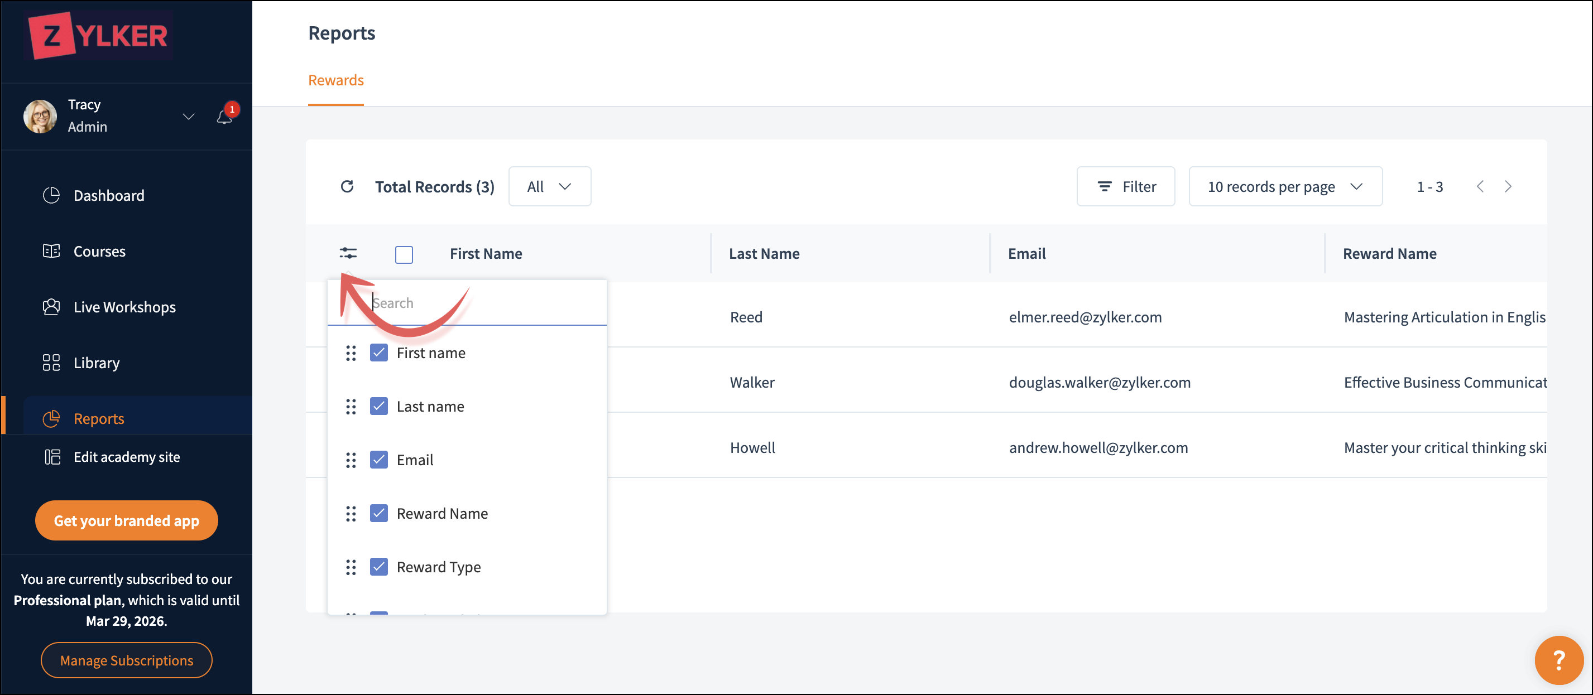This screenshot has height=695, width=1593.
Task: Uncheck the First name column checkbox
Action: click(x=378, y=353)
